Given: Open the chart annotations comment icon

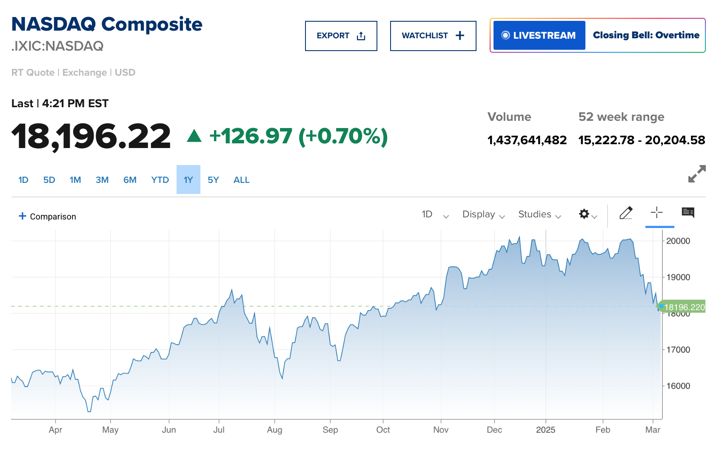Looking at the screenshot, I should click(688, 213).
